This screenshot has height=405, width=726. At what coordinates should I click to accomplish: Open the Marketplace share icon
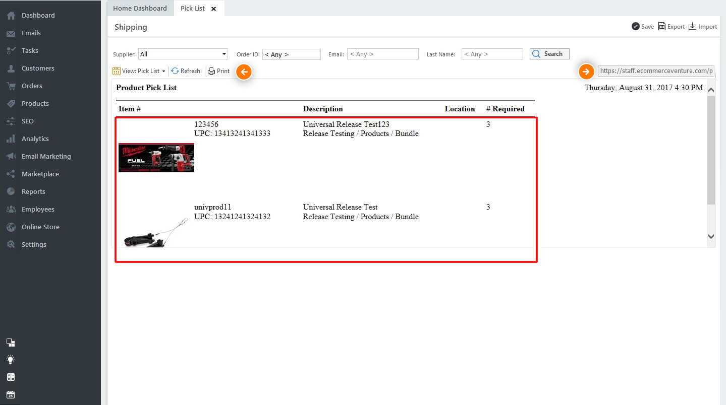[11, 174]
